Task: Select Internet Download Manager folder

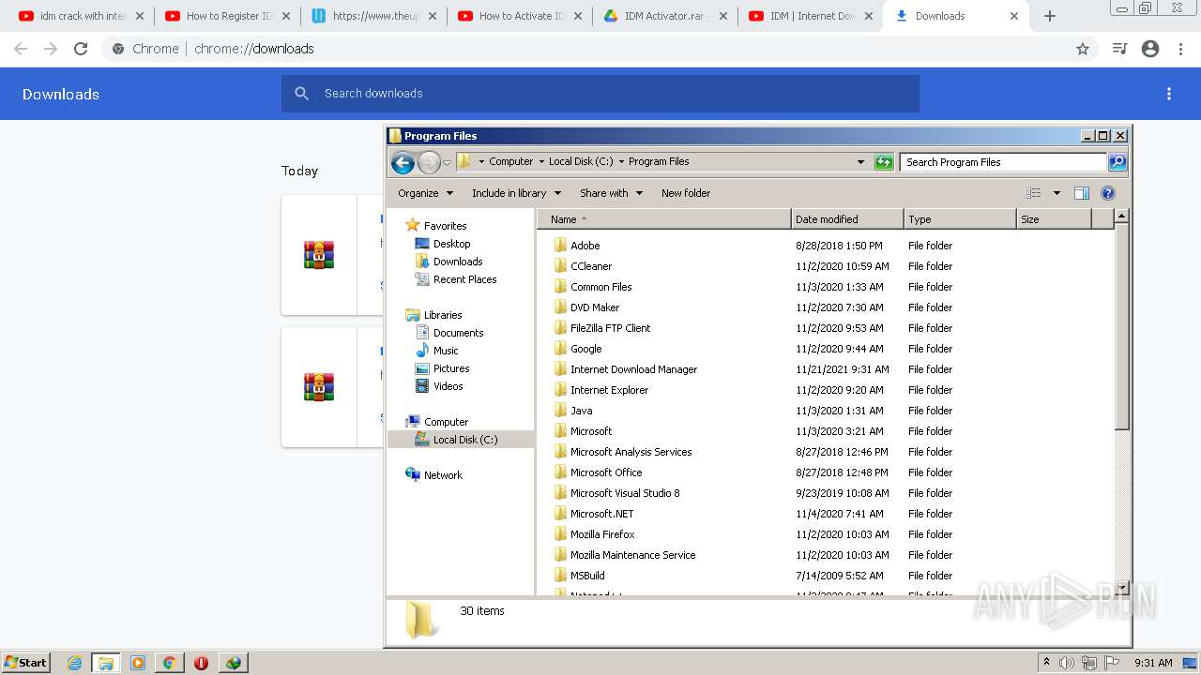Action: [x=633, y=369]
